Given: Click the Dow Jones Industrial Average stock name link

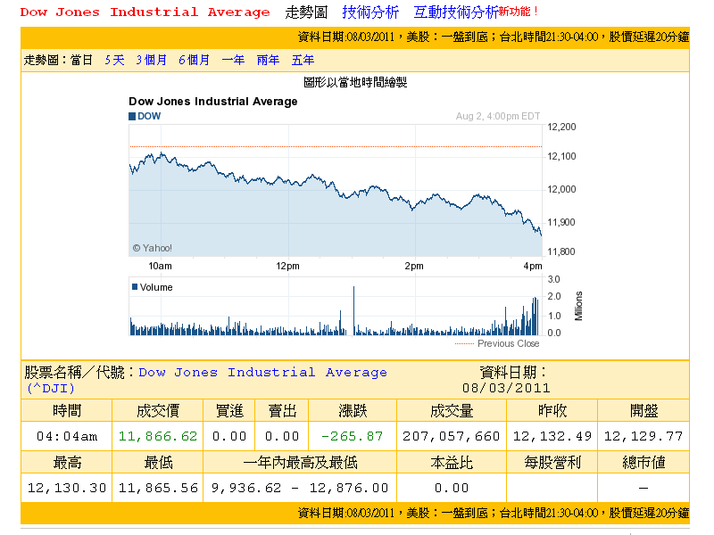Looking at the screenshot, I should coord(262,373).
